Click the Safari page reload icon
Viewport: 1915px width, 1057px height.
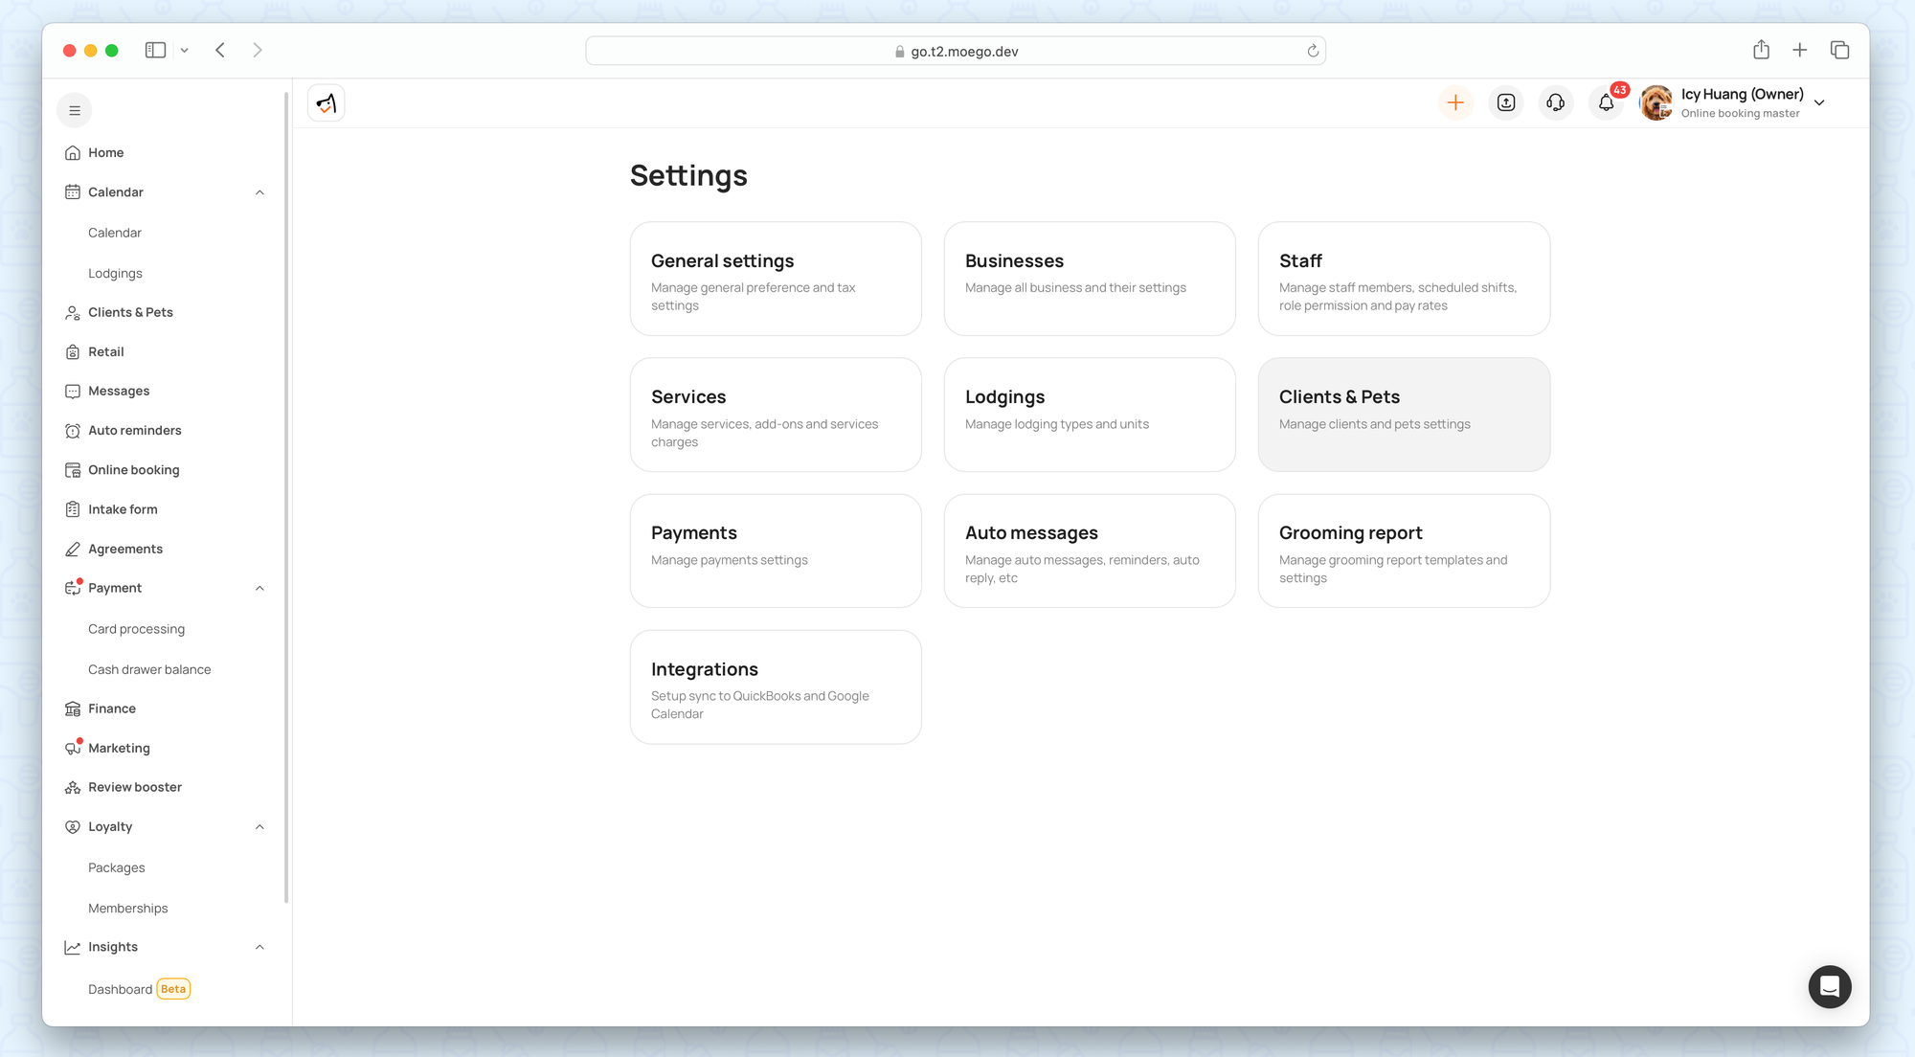point(1313,51)
